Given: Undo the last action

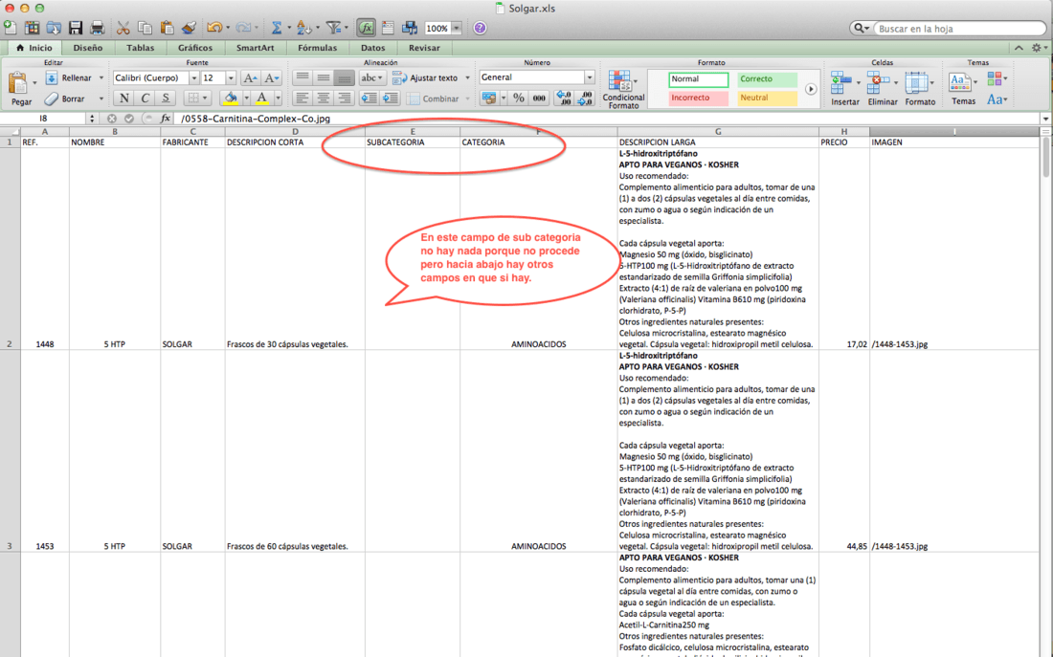Looking at the screenshot, I should [214, 28].
